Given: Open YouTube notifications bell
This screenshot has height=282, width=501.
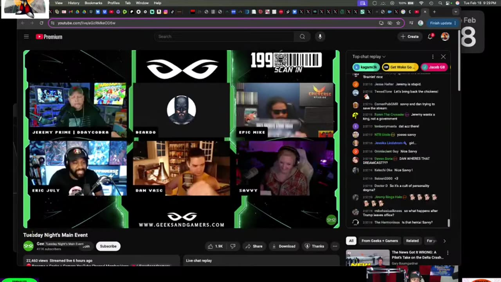Looking at the screenshot, I should click(430, 36).
